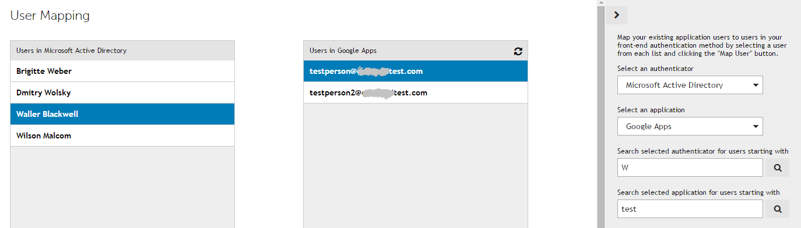Select the first testperson Google Apps user

click(416, 71)
